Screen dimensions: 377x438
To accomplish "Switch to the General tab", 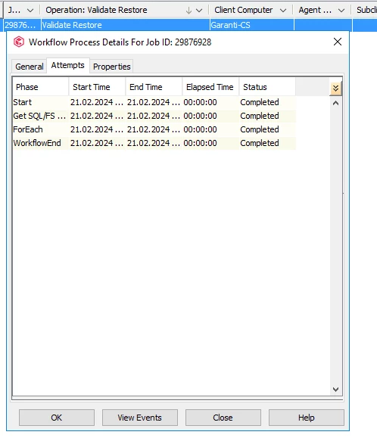I will click(29, 67).
